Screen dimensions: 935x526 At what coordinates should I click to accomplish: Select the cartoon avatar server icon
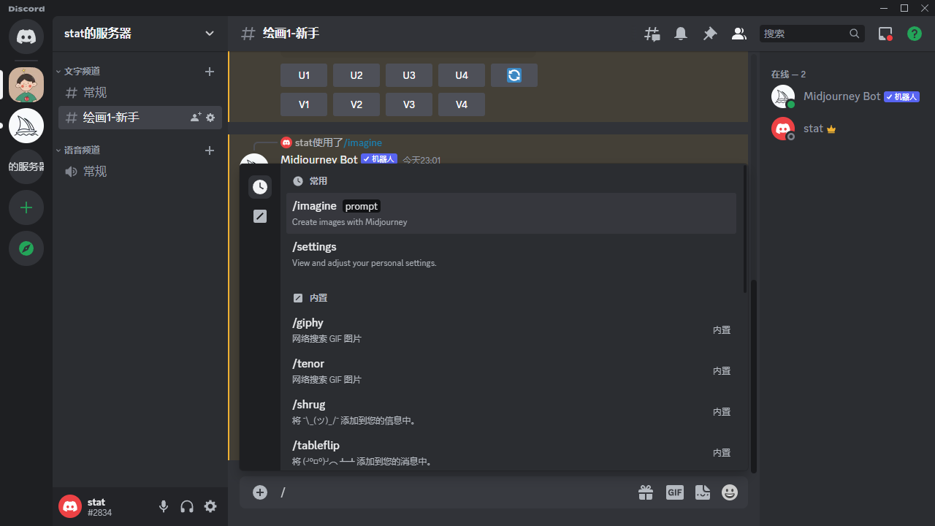[x=26, y=85]
